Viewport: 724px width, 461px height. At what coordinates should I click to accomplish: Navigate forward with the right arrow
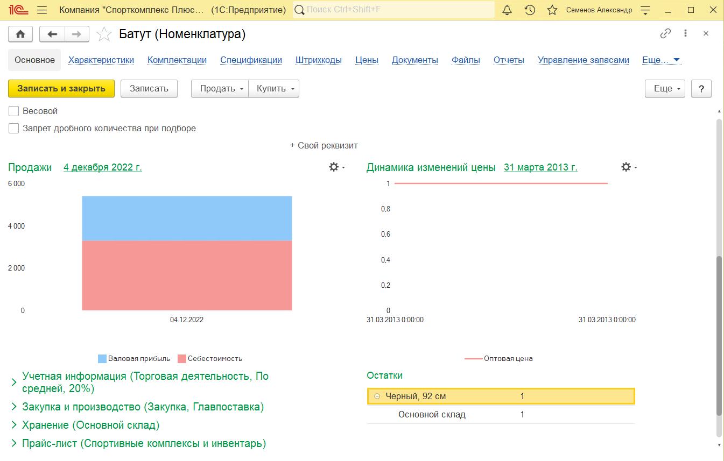(77, 34)
